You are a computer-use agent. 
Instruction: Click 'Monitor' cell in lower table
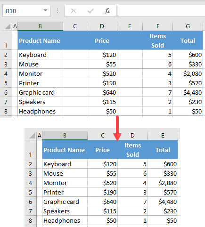click(x=65, y=183)
